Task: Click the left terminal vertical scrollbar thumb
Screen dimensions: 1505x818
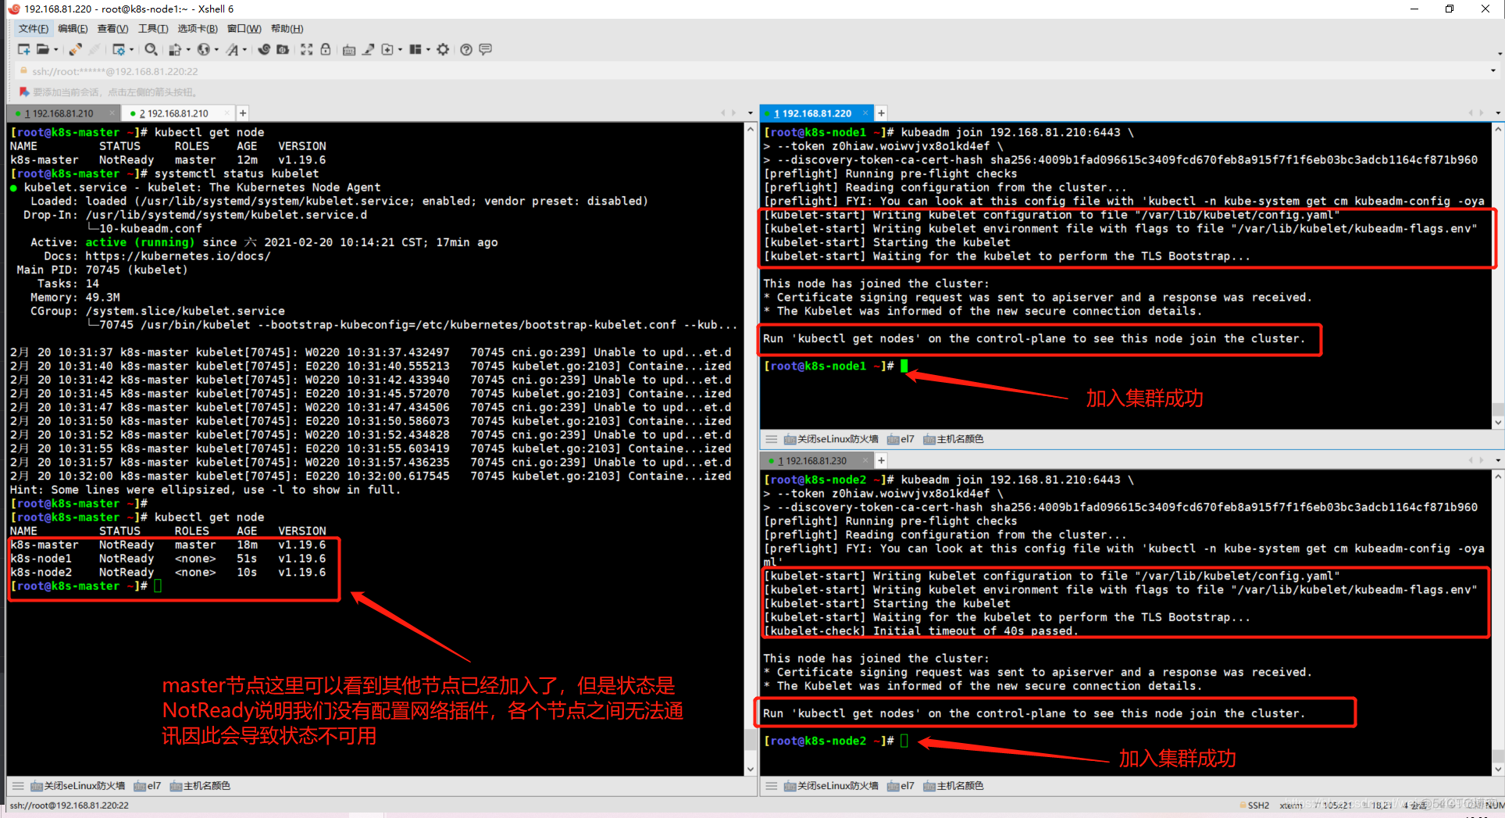Action: coord(751,738)
